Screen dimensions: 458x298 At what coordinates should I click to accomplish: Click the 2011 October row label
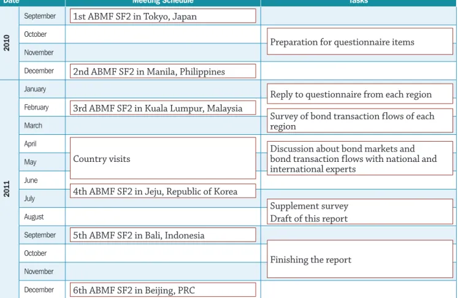[36, 253]
